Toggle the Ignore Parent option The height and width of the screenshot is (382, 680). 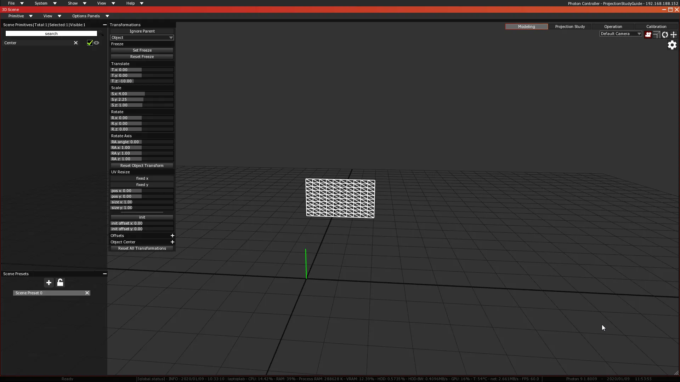(142, 31)
